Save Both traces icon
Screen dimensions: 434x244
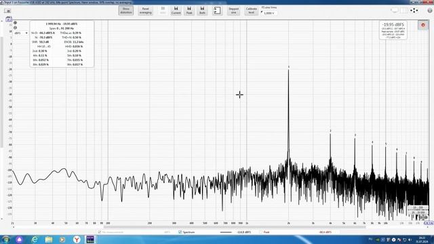[202, 11]
